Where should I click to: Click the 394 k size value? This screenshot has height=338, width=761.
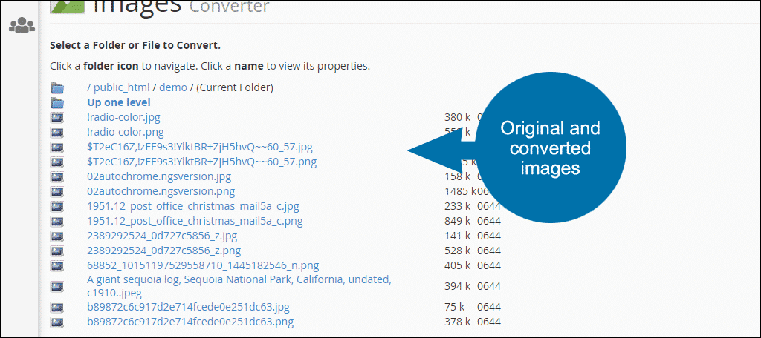click(x=458, y=286)
